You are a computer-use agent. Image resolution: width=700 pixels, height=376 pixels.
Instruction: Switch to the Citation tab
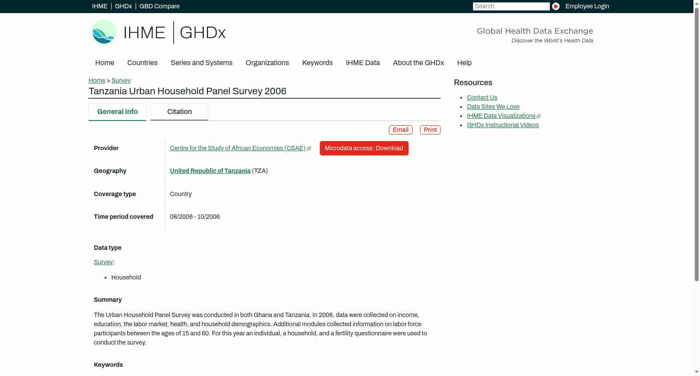[x=179, y=112]
